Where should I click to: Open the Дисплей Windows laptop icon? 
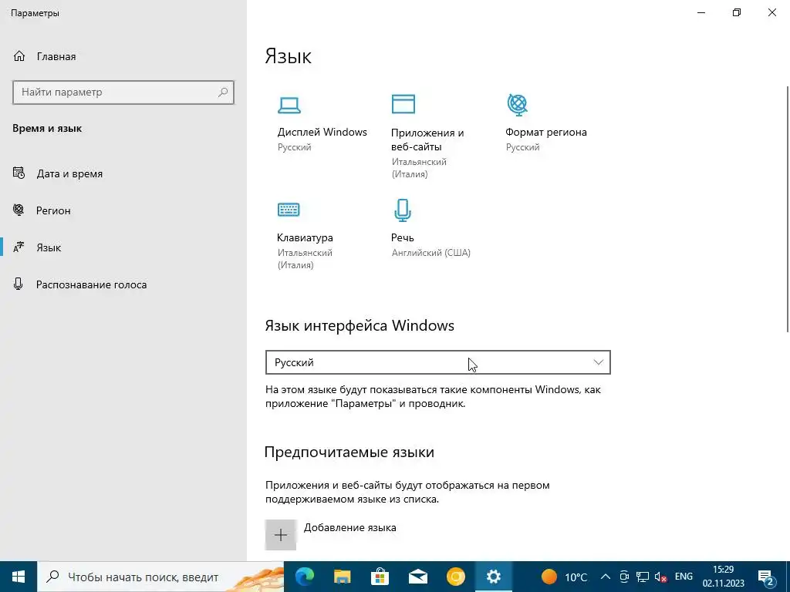(x=289, y=105)
